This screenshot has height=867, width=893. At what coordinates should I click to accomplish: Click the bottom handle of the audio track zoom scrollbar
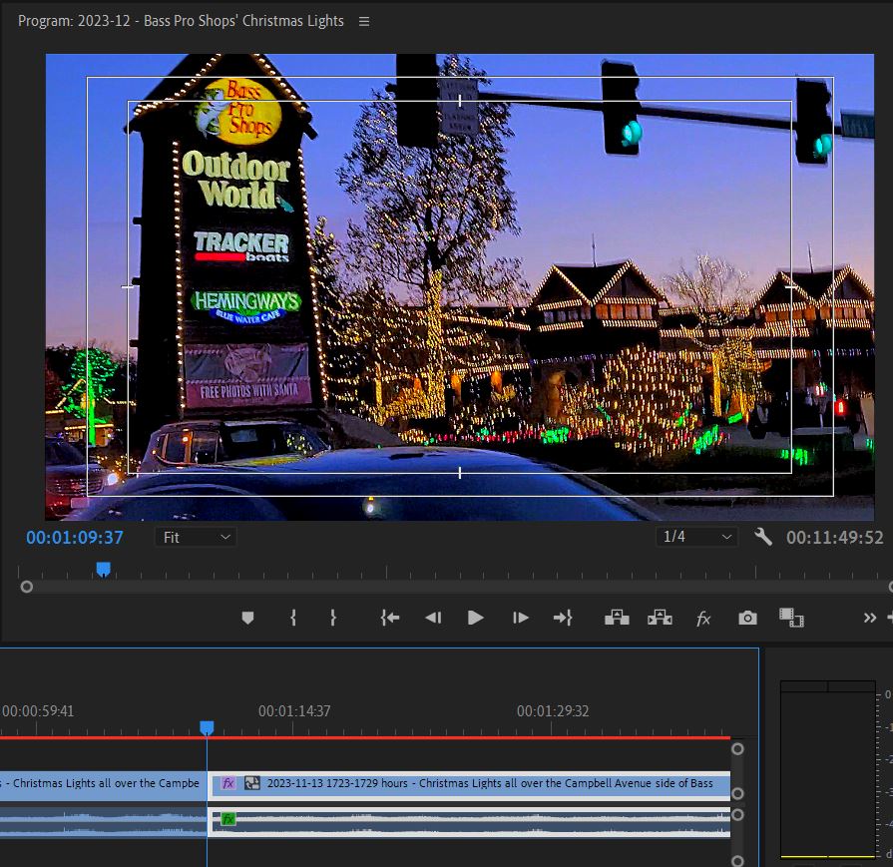pos(737,861)
